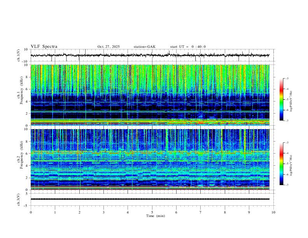Image resolution: width=308 pixels, height=238 pixels.
Task: Click the 6 kHz tick on the ch.2 frequency axis
Action: pos(27,154)
